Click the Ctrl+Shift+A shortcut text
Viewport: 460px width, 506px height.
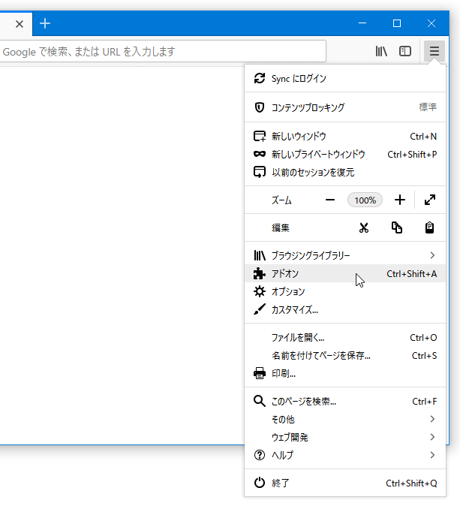coord(412,274)
